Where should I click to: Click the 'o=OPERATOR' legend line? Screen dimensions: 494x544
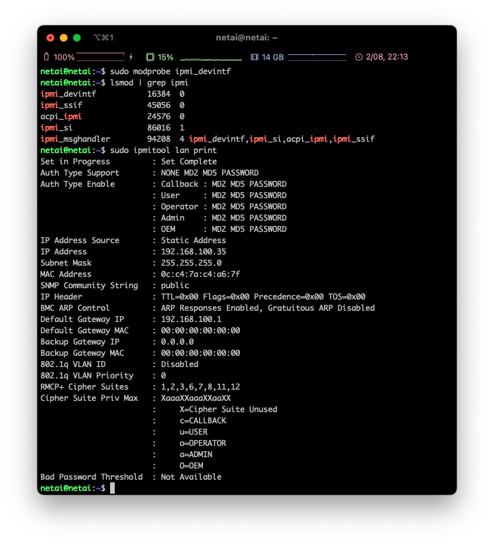click(203, 443)
